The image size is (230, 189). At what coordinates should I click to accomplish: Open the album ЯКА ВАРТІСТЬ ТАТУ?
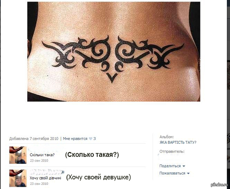click(x=178, y=142)
